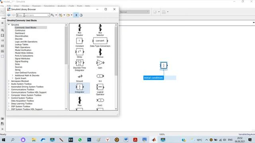Click the 100% zoom status text

point(162,134)
